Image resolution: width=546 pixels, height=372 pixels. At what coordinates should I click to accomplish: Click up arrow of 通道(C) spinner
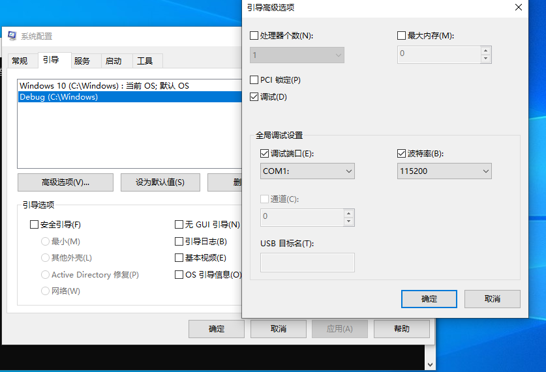tap(349, 213)
